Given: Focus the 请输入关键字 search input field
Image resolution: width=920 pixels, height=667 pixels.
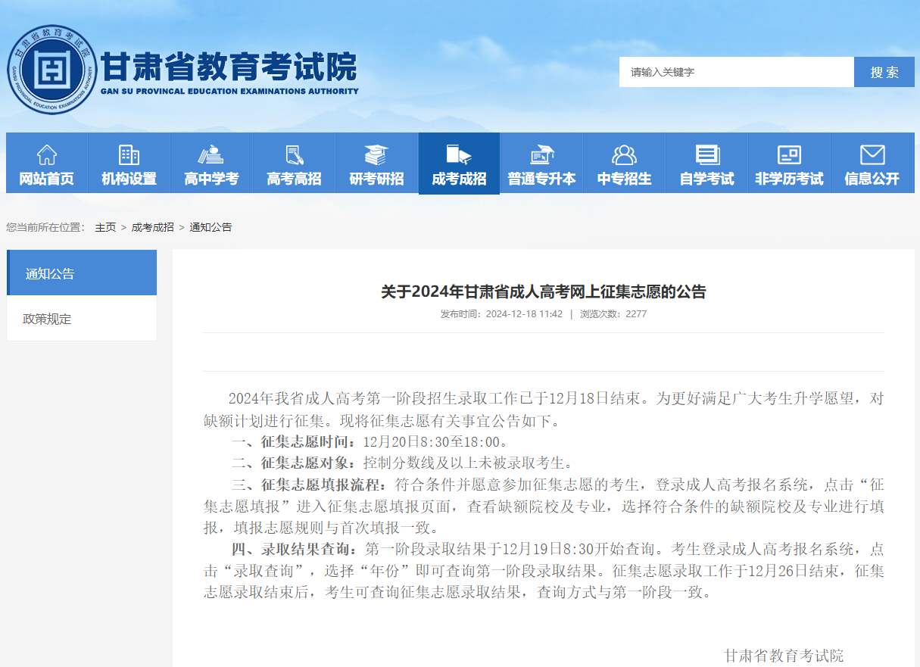Looking at the screenshot, I should (736, 72).
